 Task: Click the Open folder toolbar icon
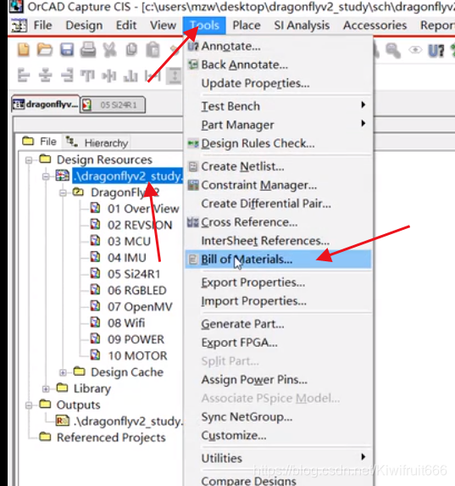45,49
